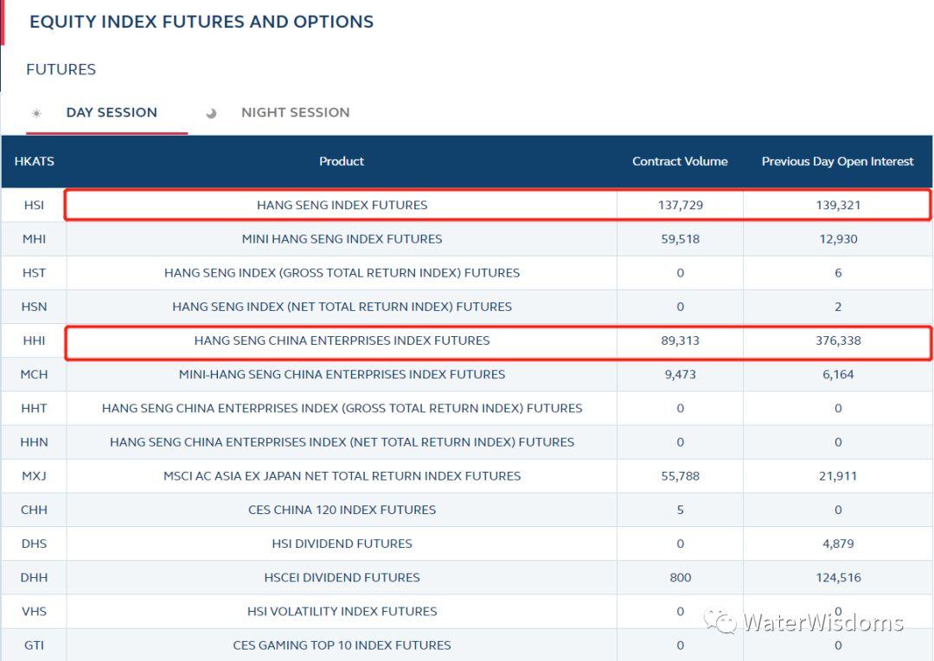Click the Equity Index Futures and Options heading
Screen dimensions: 934x661
202,22
